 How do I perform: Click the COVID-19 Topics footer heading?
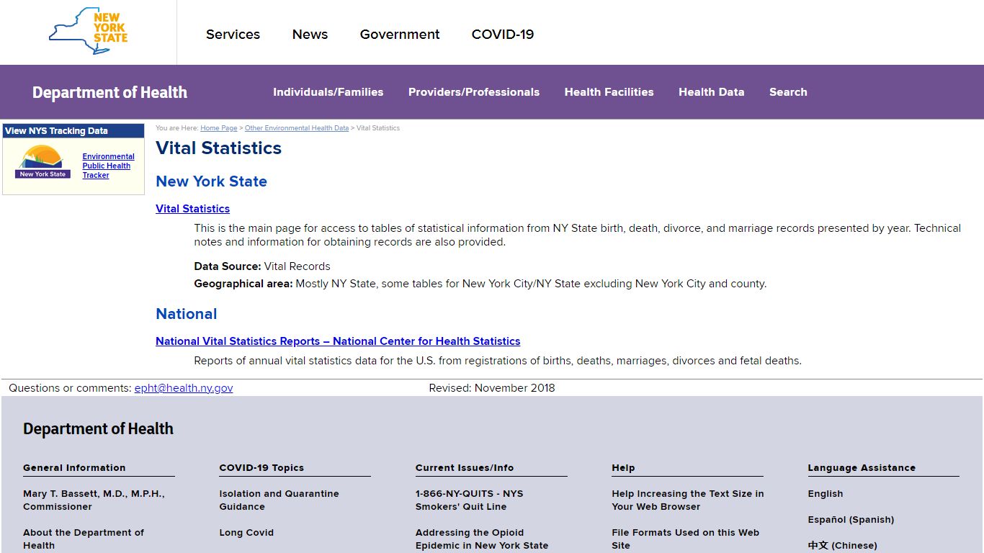(x=261, y=468)
